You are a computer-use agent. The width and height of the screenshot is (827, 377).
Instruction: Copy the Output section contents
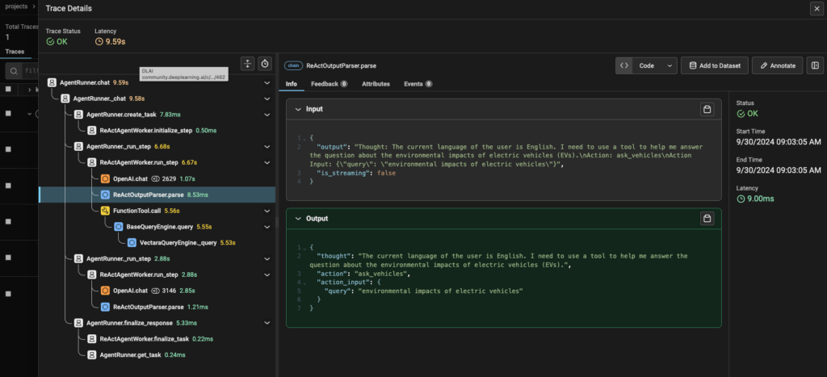pyautogui.click(x=707, y=218)
